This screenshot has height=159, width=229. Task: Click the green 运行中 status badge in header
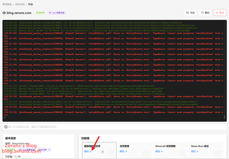point(40,13)
